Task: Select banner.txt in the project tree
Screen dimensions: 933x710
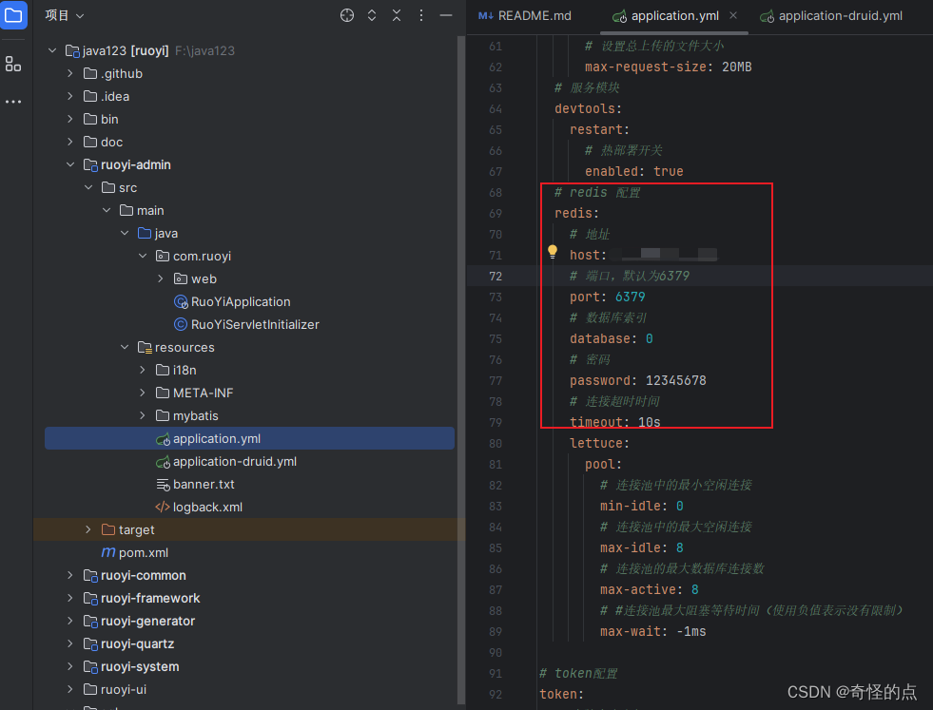Action: tap(204, 485)
